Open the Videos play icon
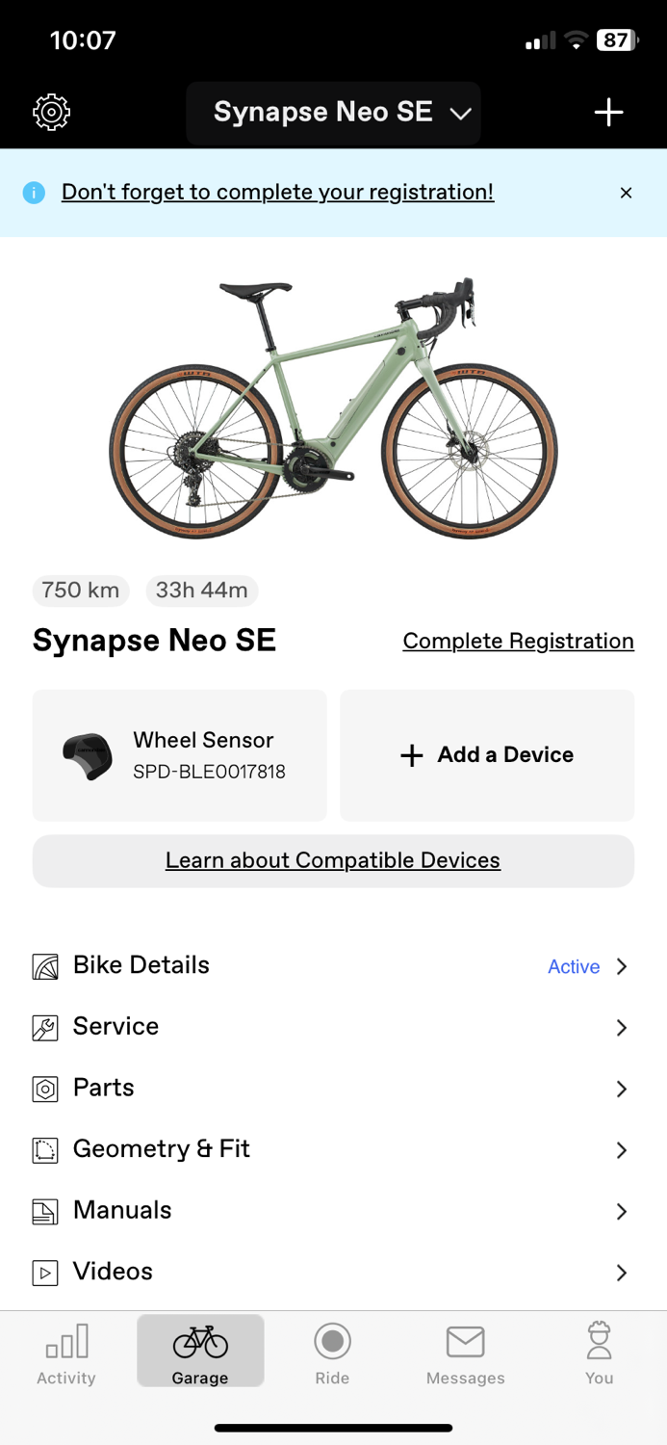Image resolution: width=667 pixels, height=1445 pixels. [x=44, y=1273]
